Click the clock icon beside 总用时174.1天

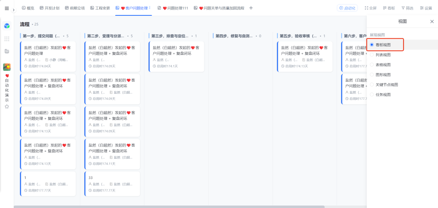click(x=155, y=66)
